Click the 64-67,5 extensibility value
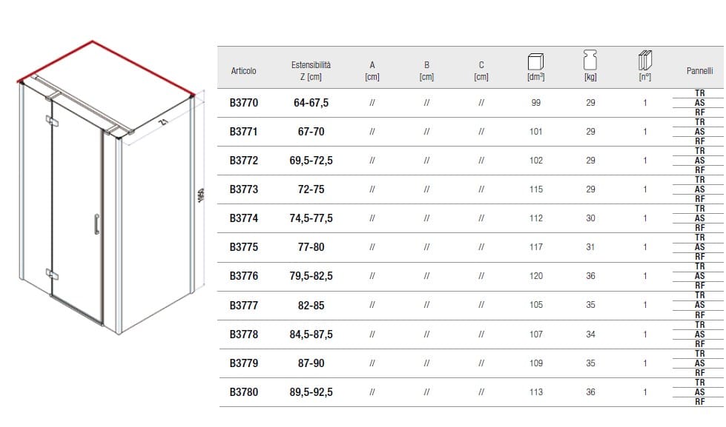This screenshot has width=726, height=427. point(311,103)
